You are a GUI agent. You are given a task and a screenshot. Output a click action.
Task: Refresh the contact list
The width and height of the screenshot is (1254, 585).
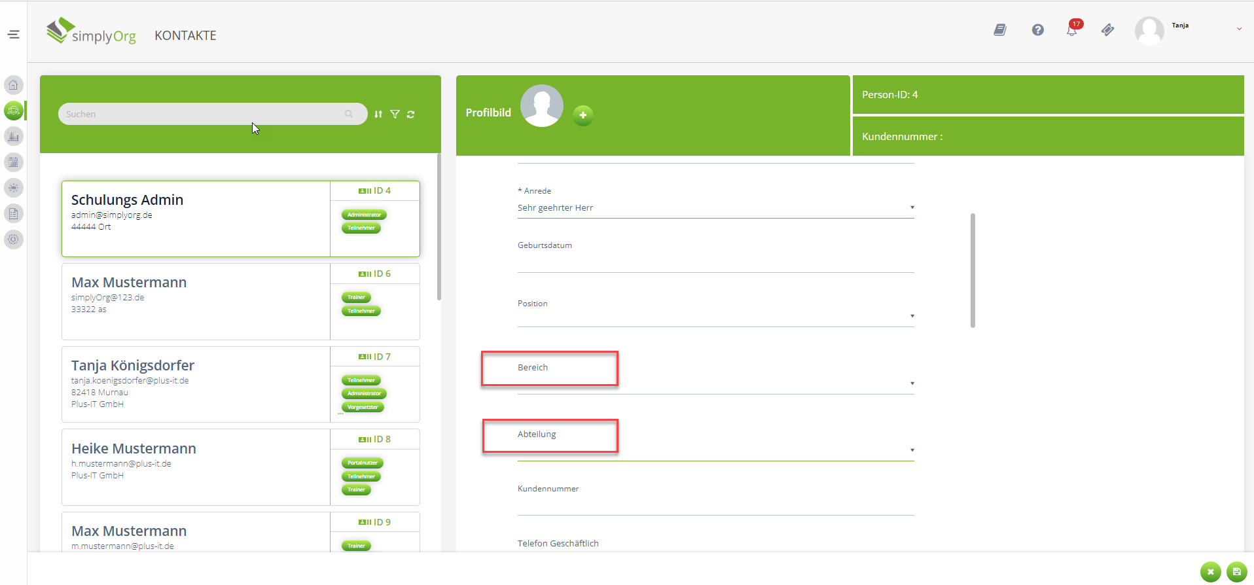(x=411, y=115)
